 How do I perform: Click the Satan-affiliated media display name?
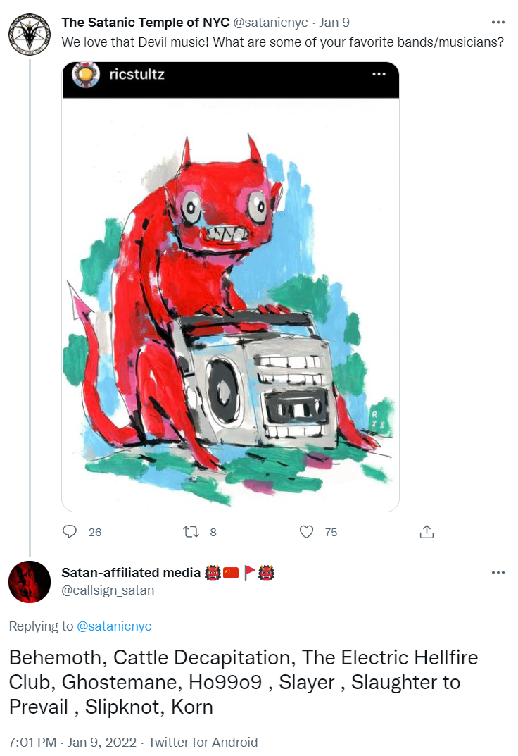point(131,573)
